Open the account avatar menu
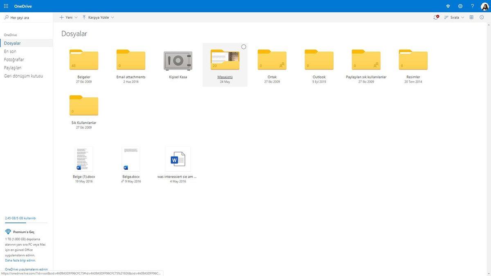This screenshot has height=276, width=491. tap(484, 6)
